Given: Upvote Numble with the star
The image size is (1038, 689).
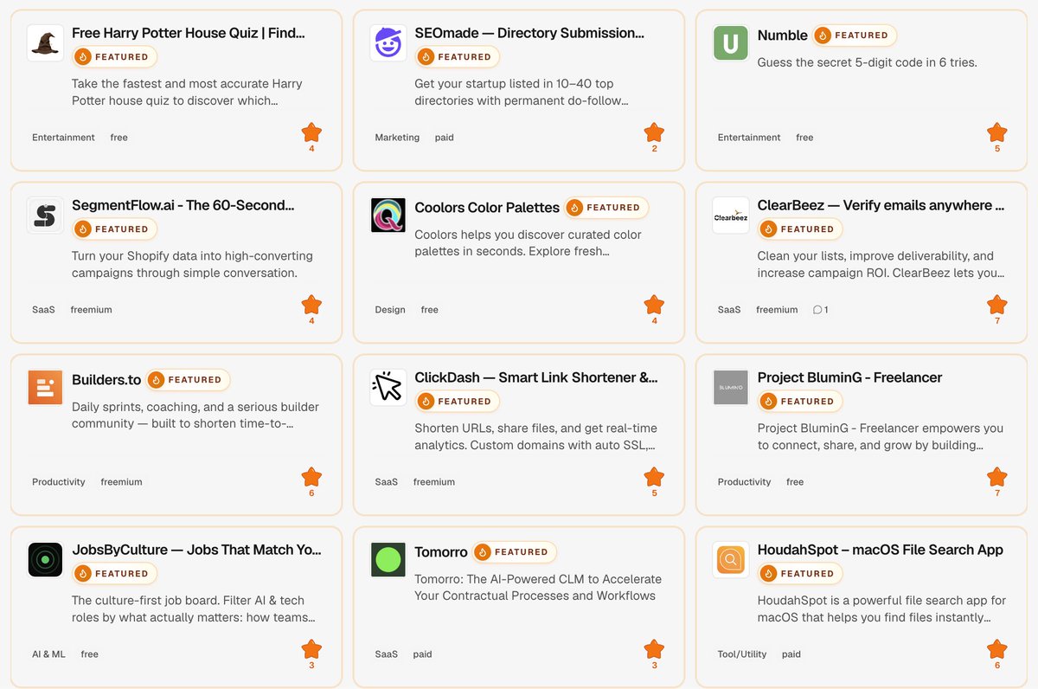Looking at the screenshot, I should tap(997, 132).
